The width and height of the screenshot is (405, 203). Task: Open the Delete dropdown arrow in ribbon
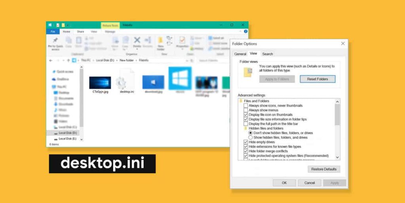tap(137, 49)
